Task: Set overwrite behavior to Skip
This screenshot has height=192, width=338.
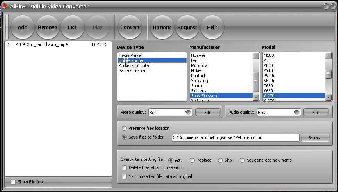Action: pos(220,160)
